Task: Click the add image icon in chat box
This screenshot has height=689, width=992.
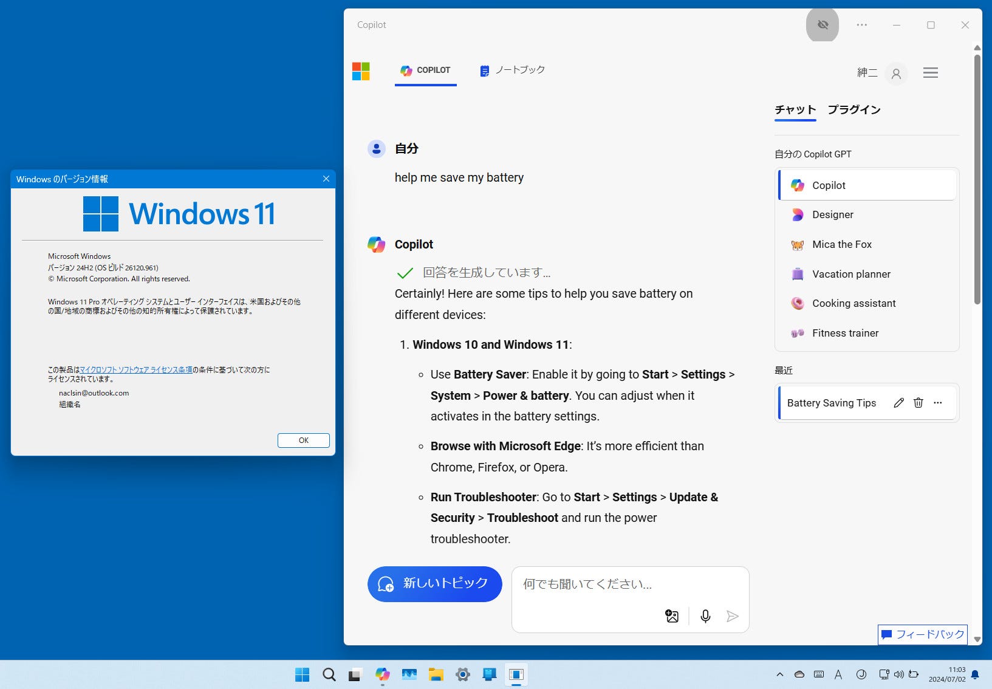Action: 672,616
